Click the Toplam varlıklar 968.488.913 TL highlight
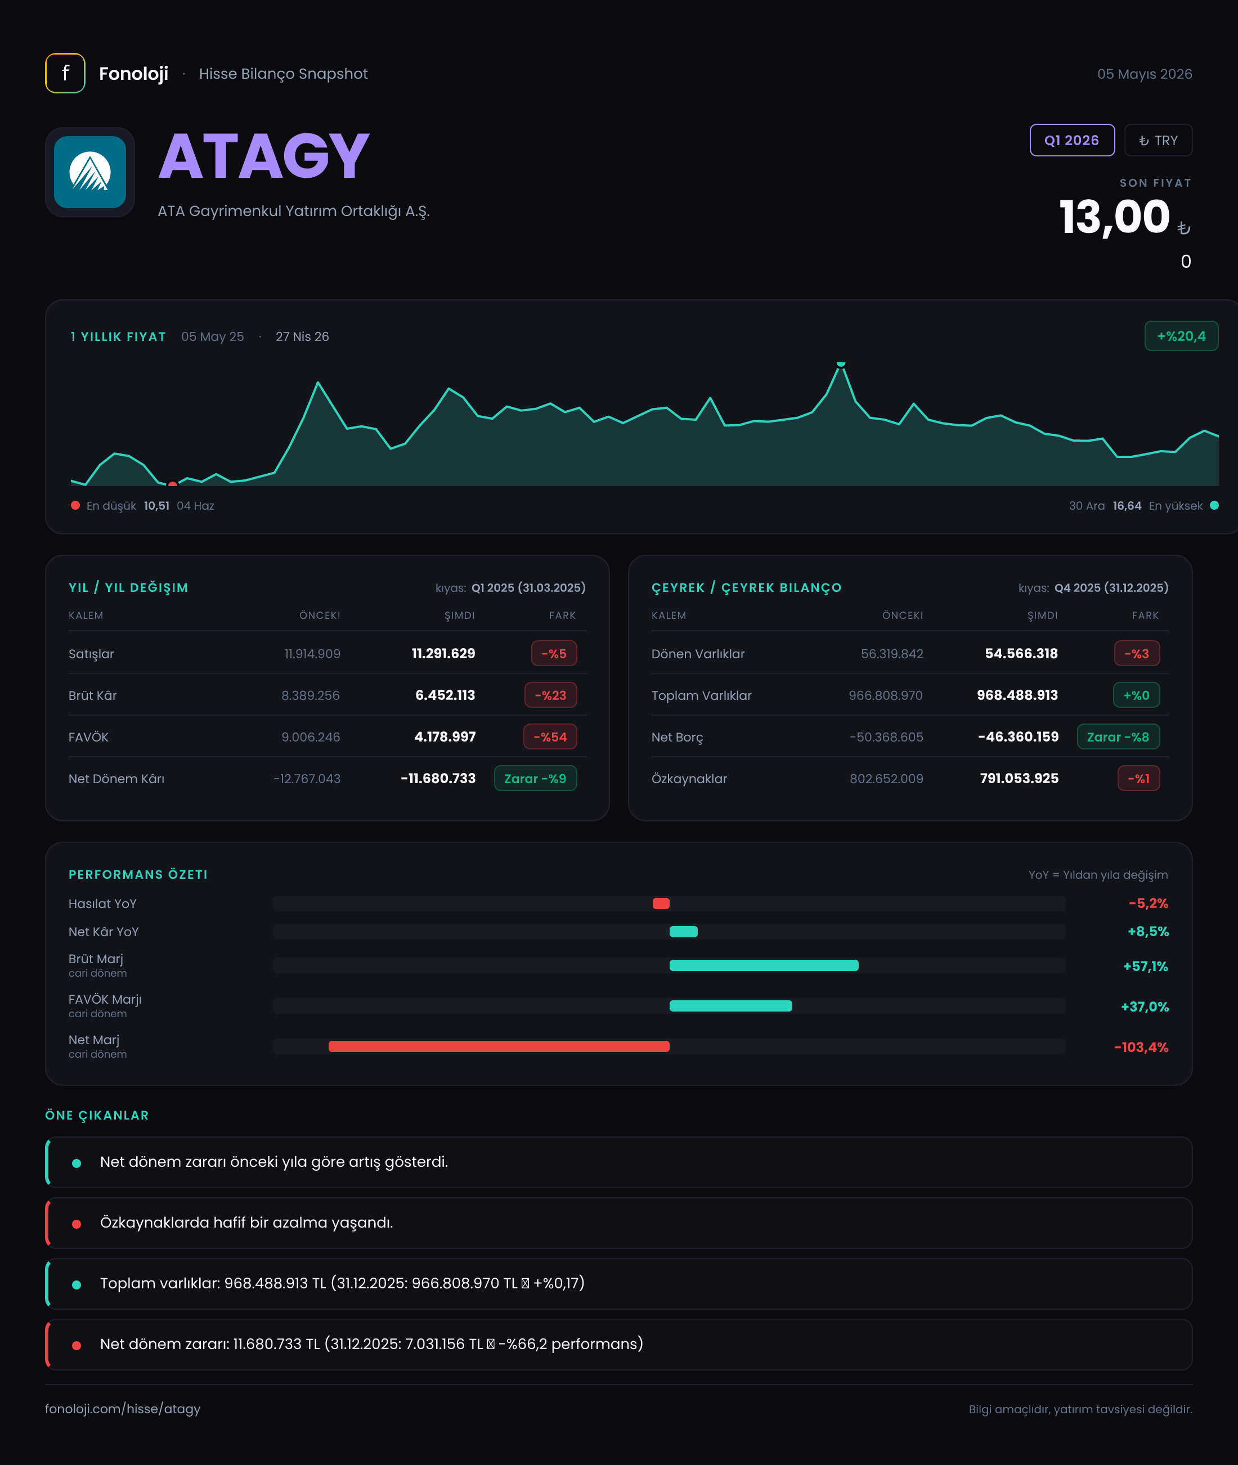 (619, 1283)
